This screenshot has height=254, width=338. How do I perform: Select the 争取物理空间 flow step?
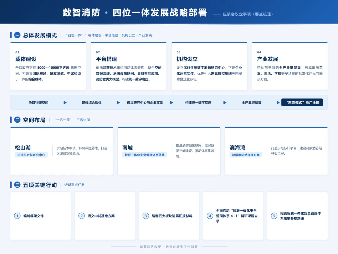(38, 103)
